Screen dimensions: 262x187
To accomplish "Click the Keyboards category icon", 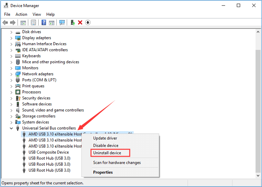I will point(18,56).
